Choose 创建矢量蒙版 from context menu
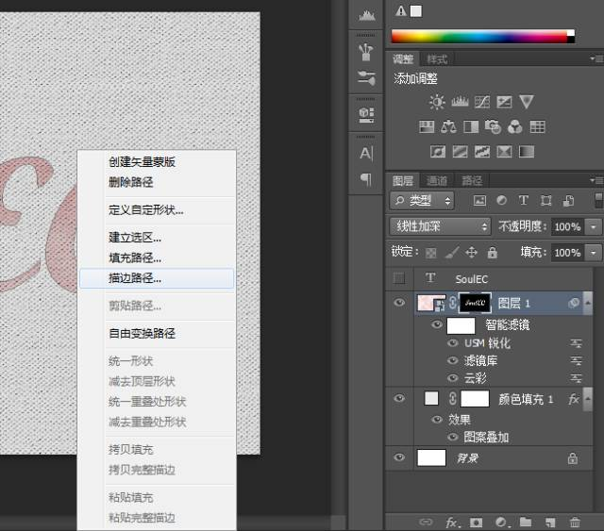 (142, 161)
